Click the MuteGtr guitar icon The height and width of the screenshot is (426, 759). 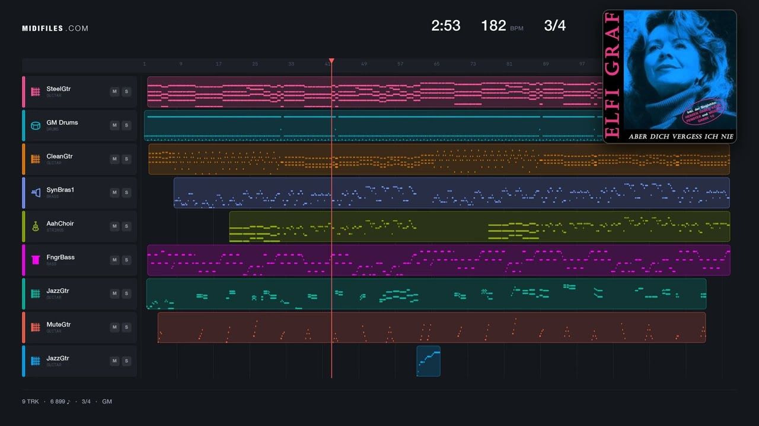tap(36, 328)
